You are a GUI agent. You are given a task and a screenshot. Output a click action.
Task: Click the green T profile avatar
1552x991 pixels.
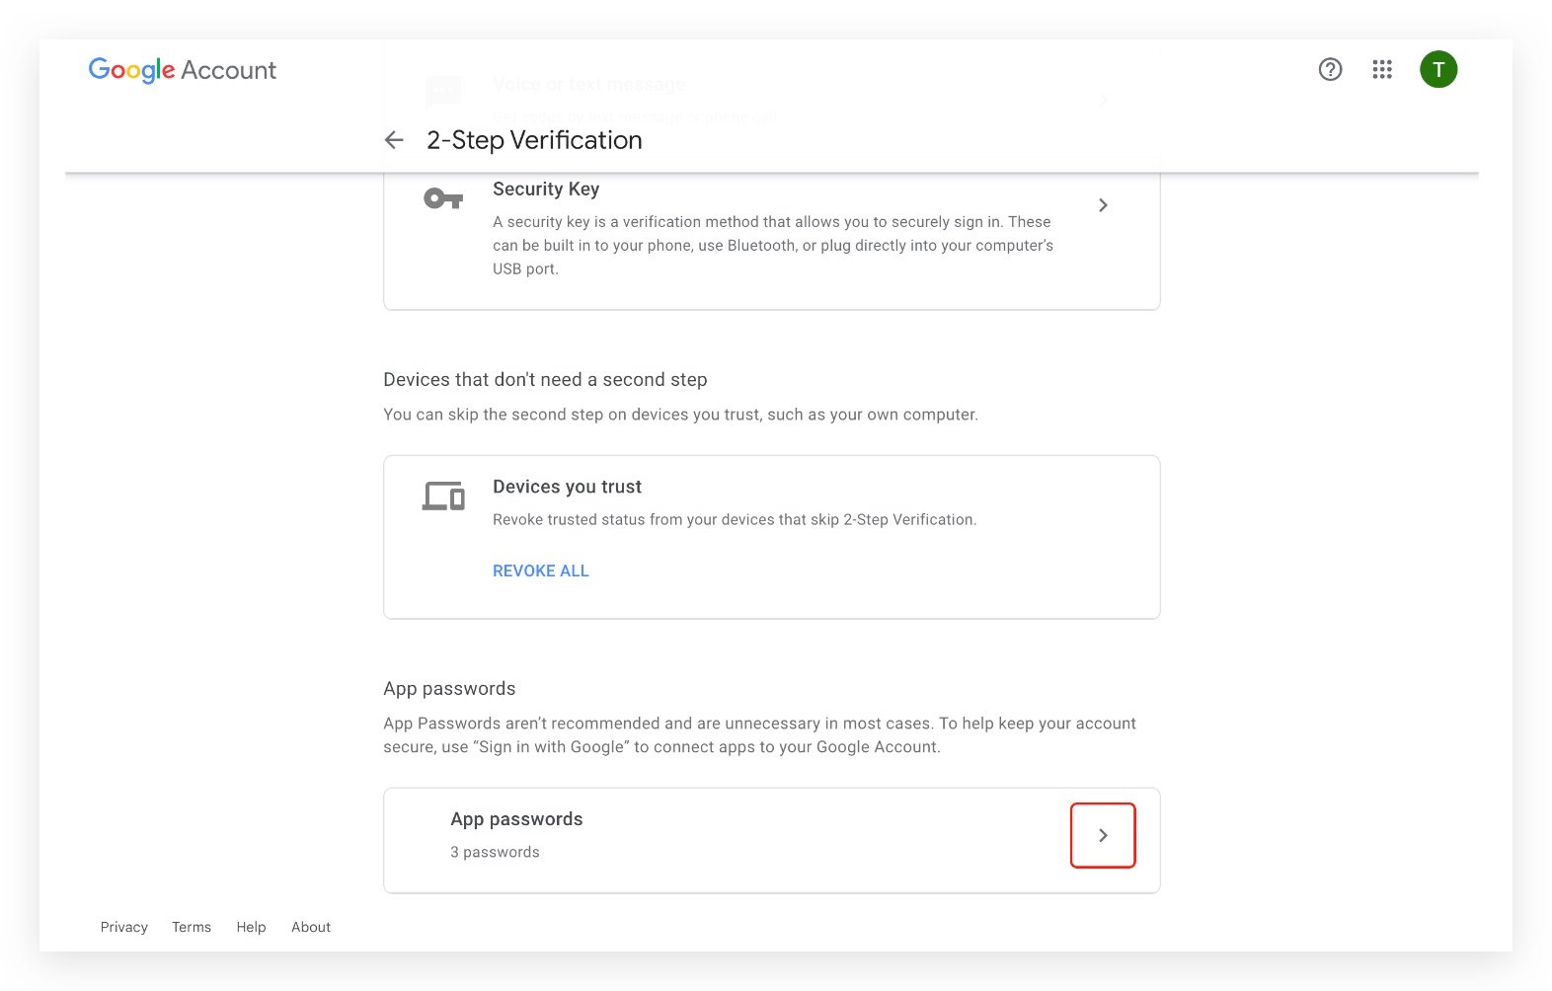coord(1438,69)
